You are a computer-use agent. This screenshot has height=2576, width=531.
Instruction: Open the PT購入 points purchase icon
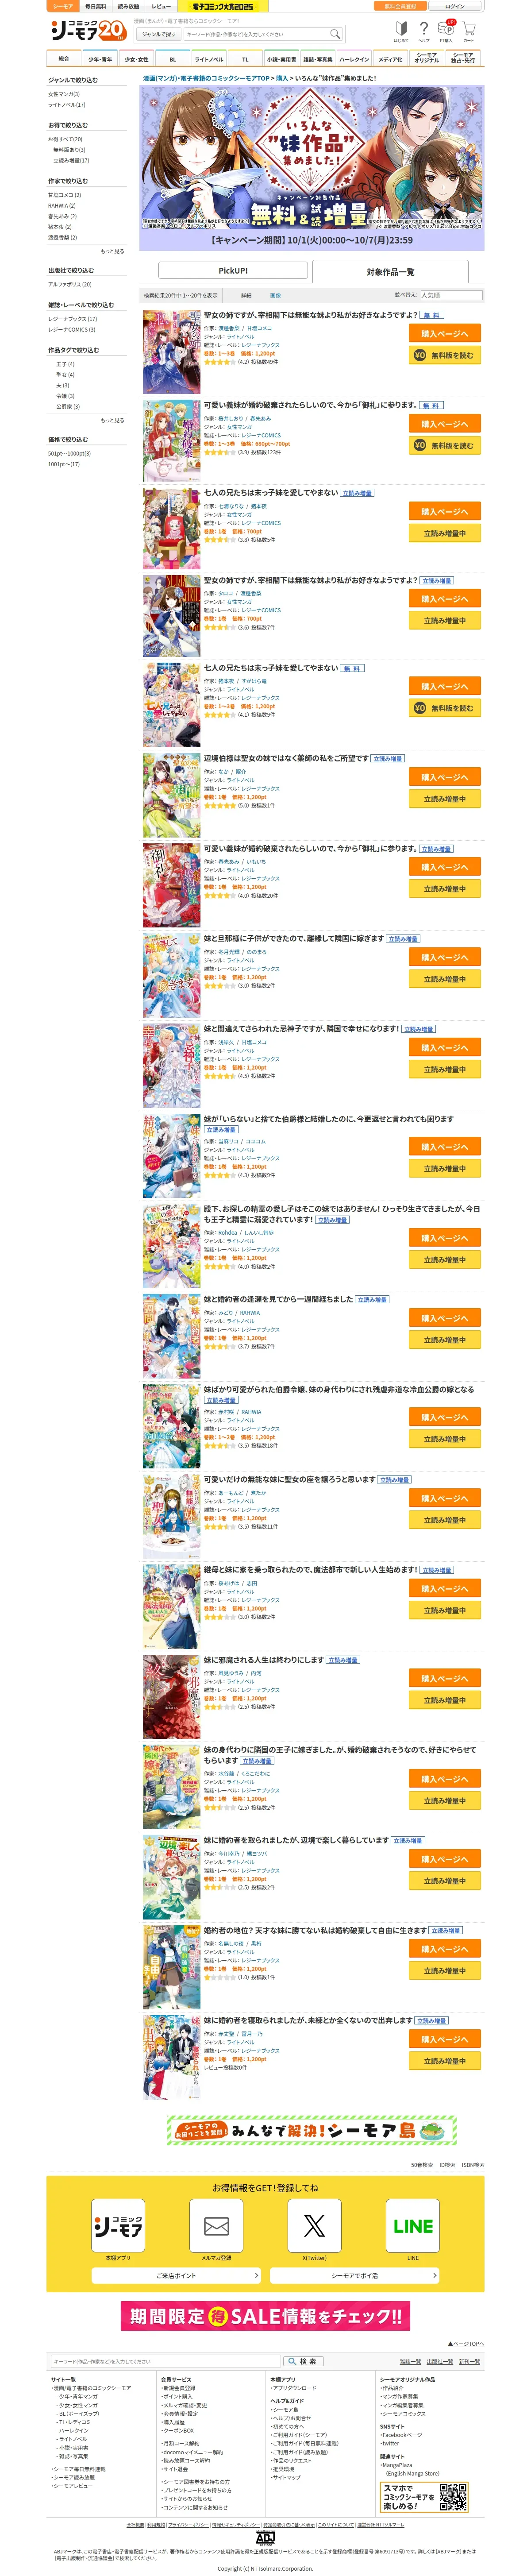pos(446,31)
